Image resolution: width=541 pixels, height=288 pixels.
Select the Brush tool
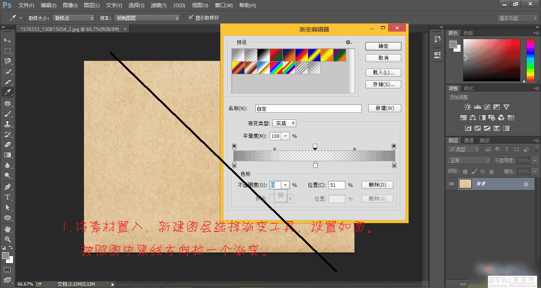tap(8, 113)
